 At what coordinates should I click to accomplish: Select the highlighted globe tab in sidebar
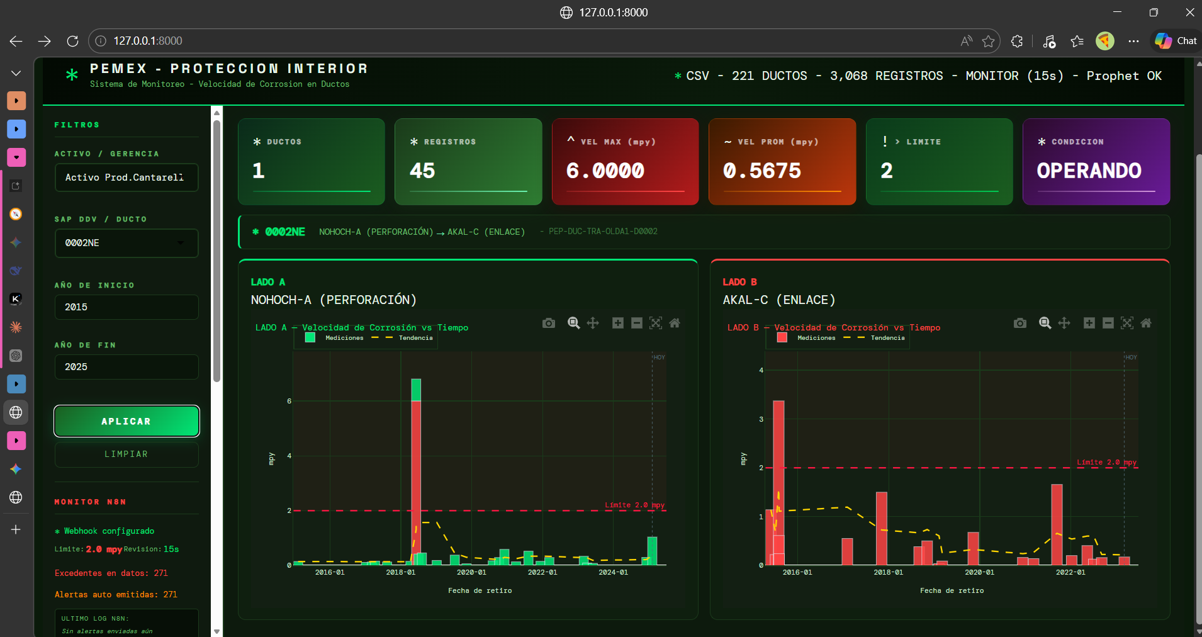coord(16,412)
